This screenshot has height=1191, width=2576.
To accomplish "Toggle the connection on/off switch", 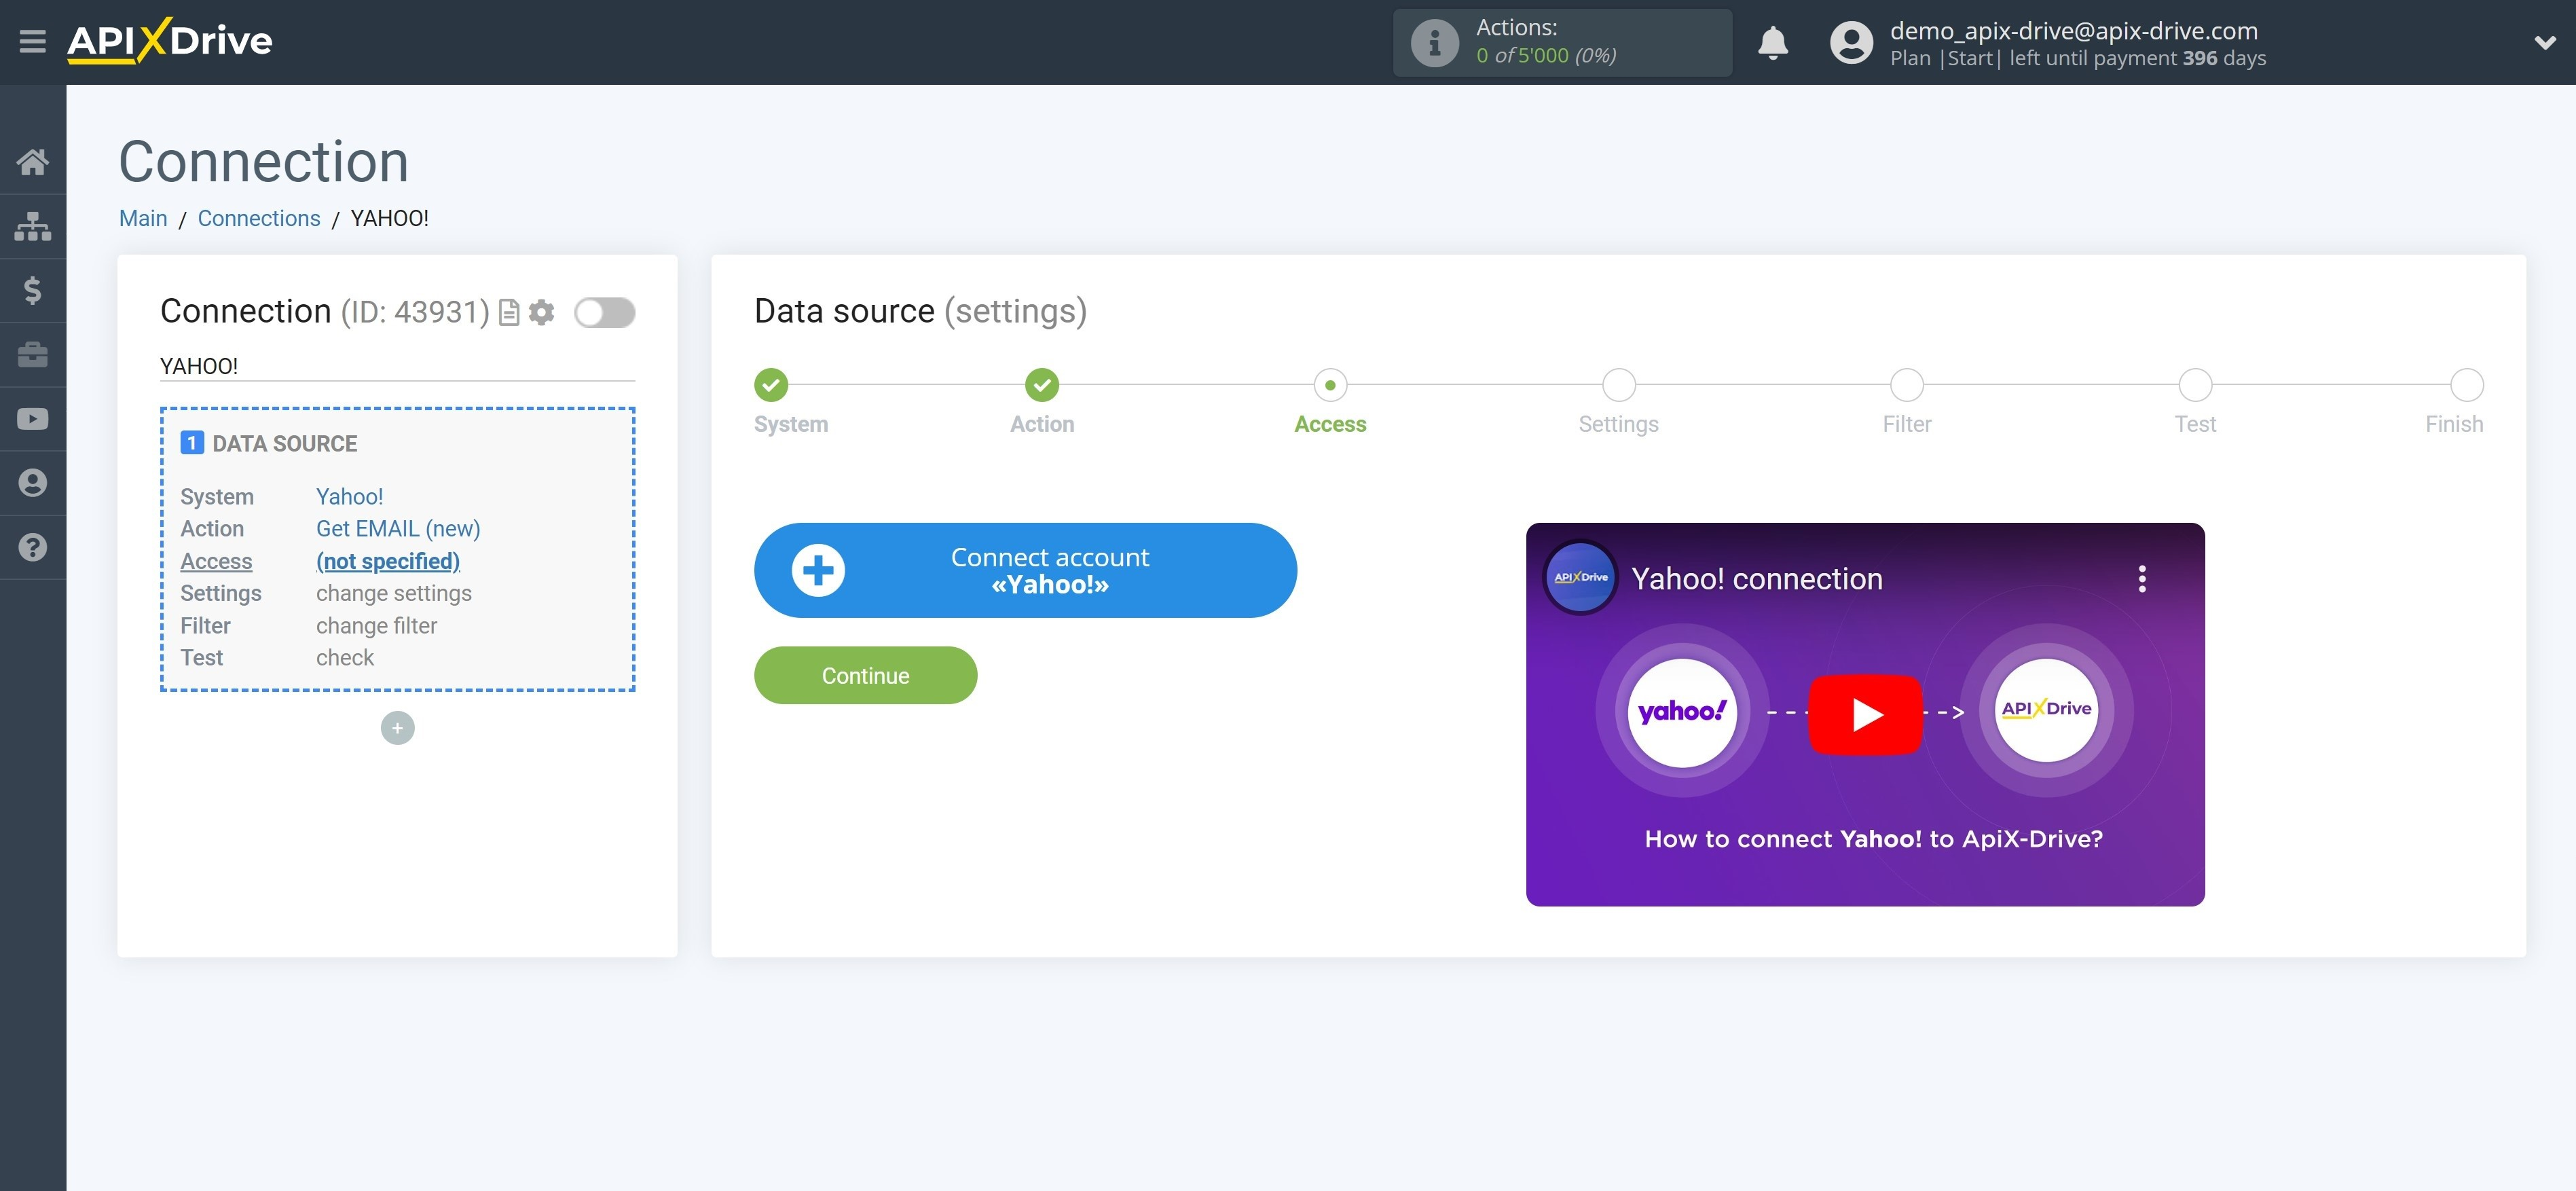I will [x=604, y=313].
